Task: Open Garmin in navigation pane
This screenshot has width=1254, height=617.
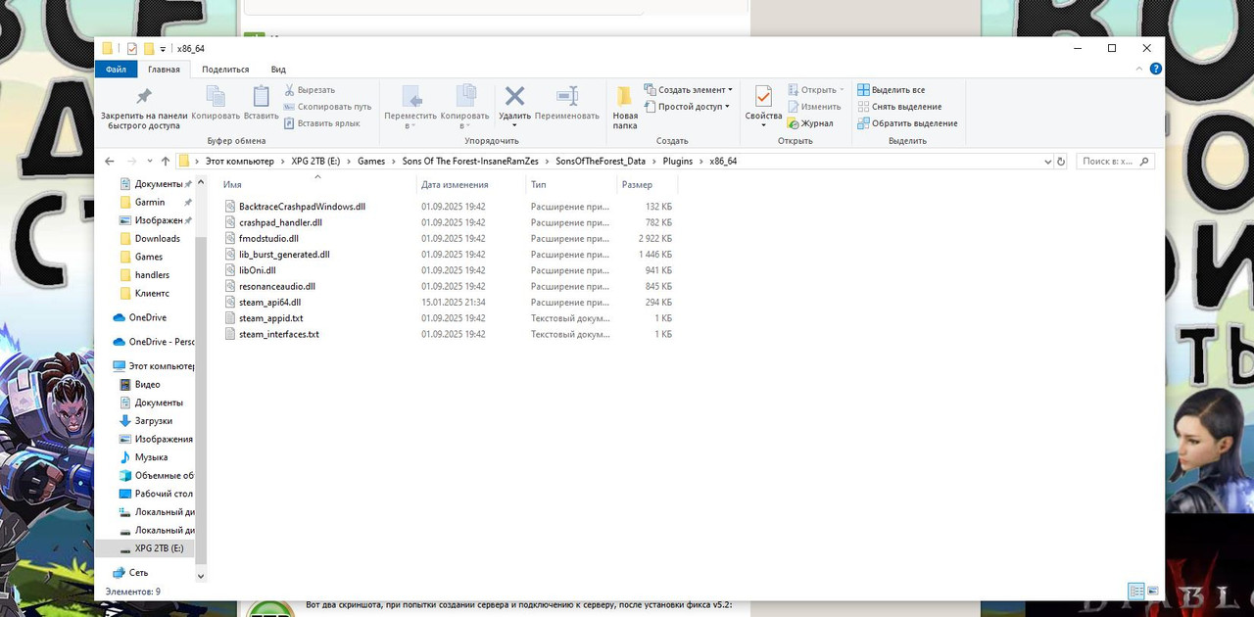Action: (150, 202)
